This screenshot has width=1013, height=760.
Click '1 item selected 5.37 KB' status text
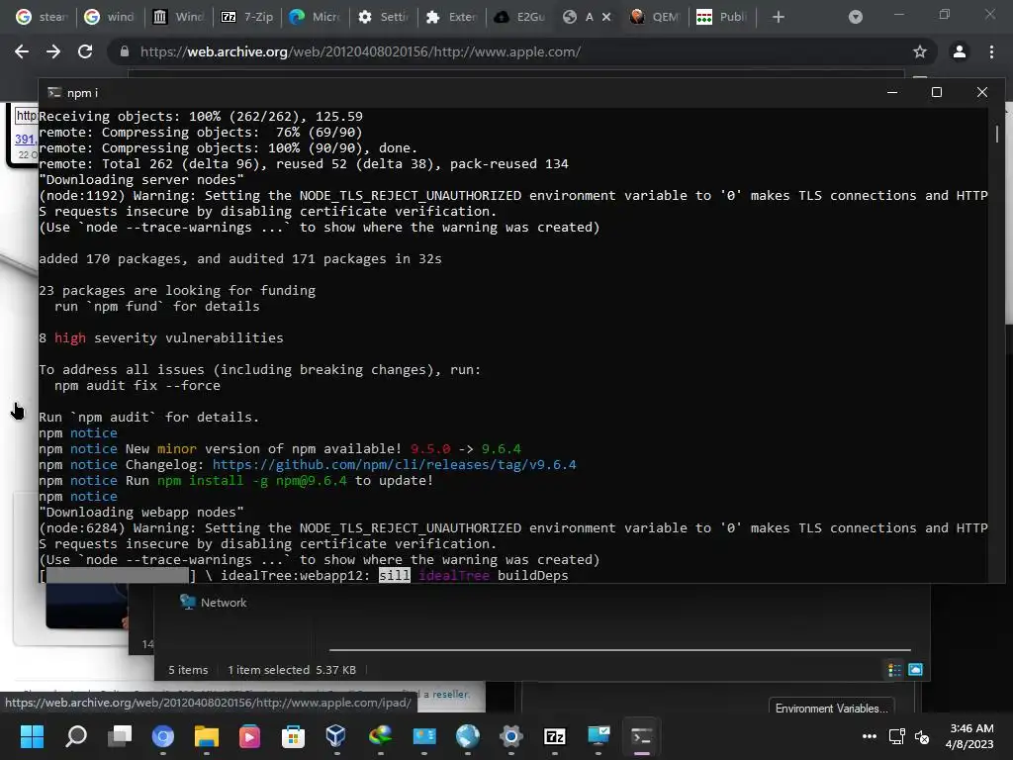tap(292, 670)
